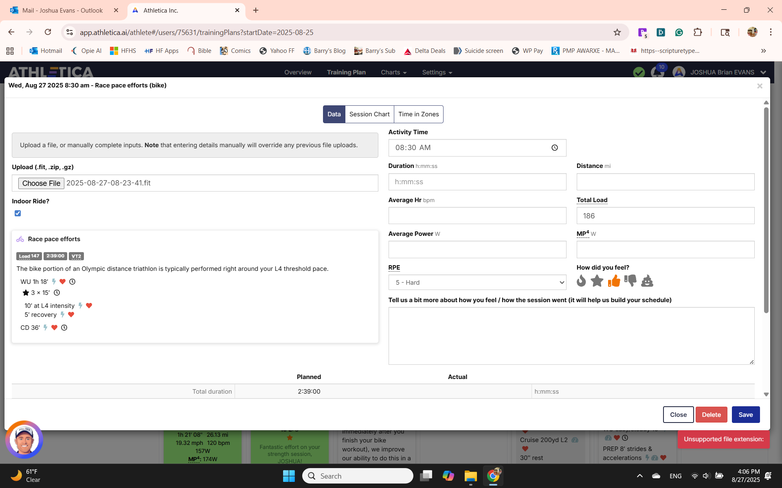Click the heart icon beside CD 36'
782x488 pixels.
[54, 327]
